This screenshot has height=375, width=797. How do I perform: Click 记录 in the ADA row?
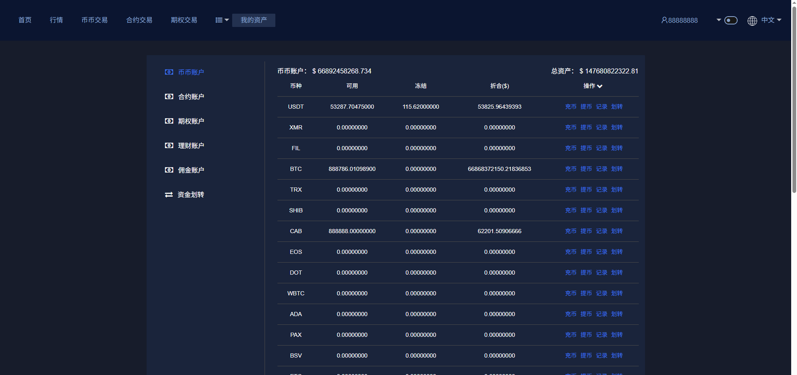(x=601, y=314)
